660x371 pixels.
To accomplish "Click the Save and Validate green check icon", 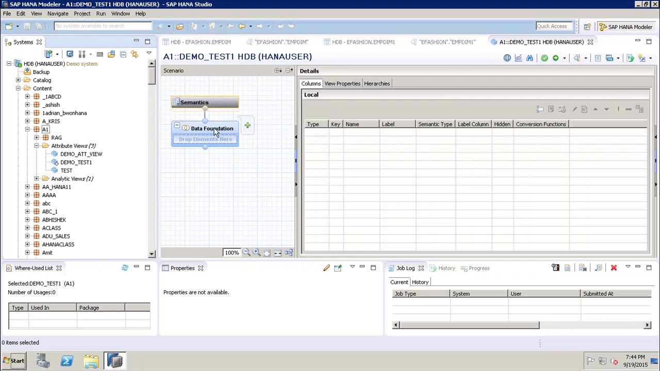I will coord(544,58).
